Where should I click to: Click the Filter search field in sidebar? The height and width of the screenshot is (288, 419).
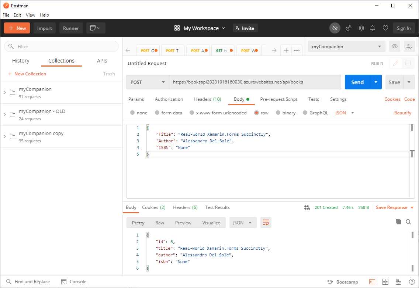pos(61,46)
